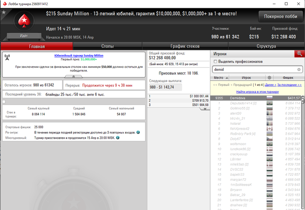Click 'За последние >>' link
The height and width of the screenshot is (210, 305).
coord(289,85)
